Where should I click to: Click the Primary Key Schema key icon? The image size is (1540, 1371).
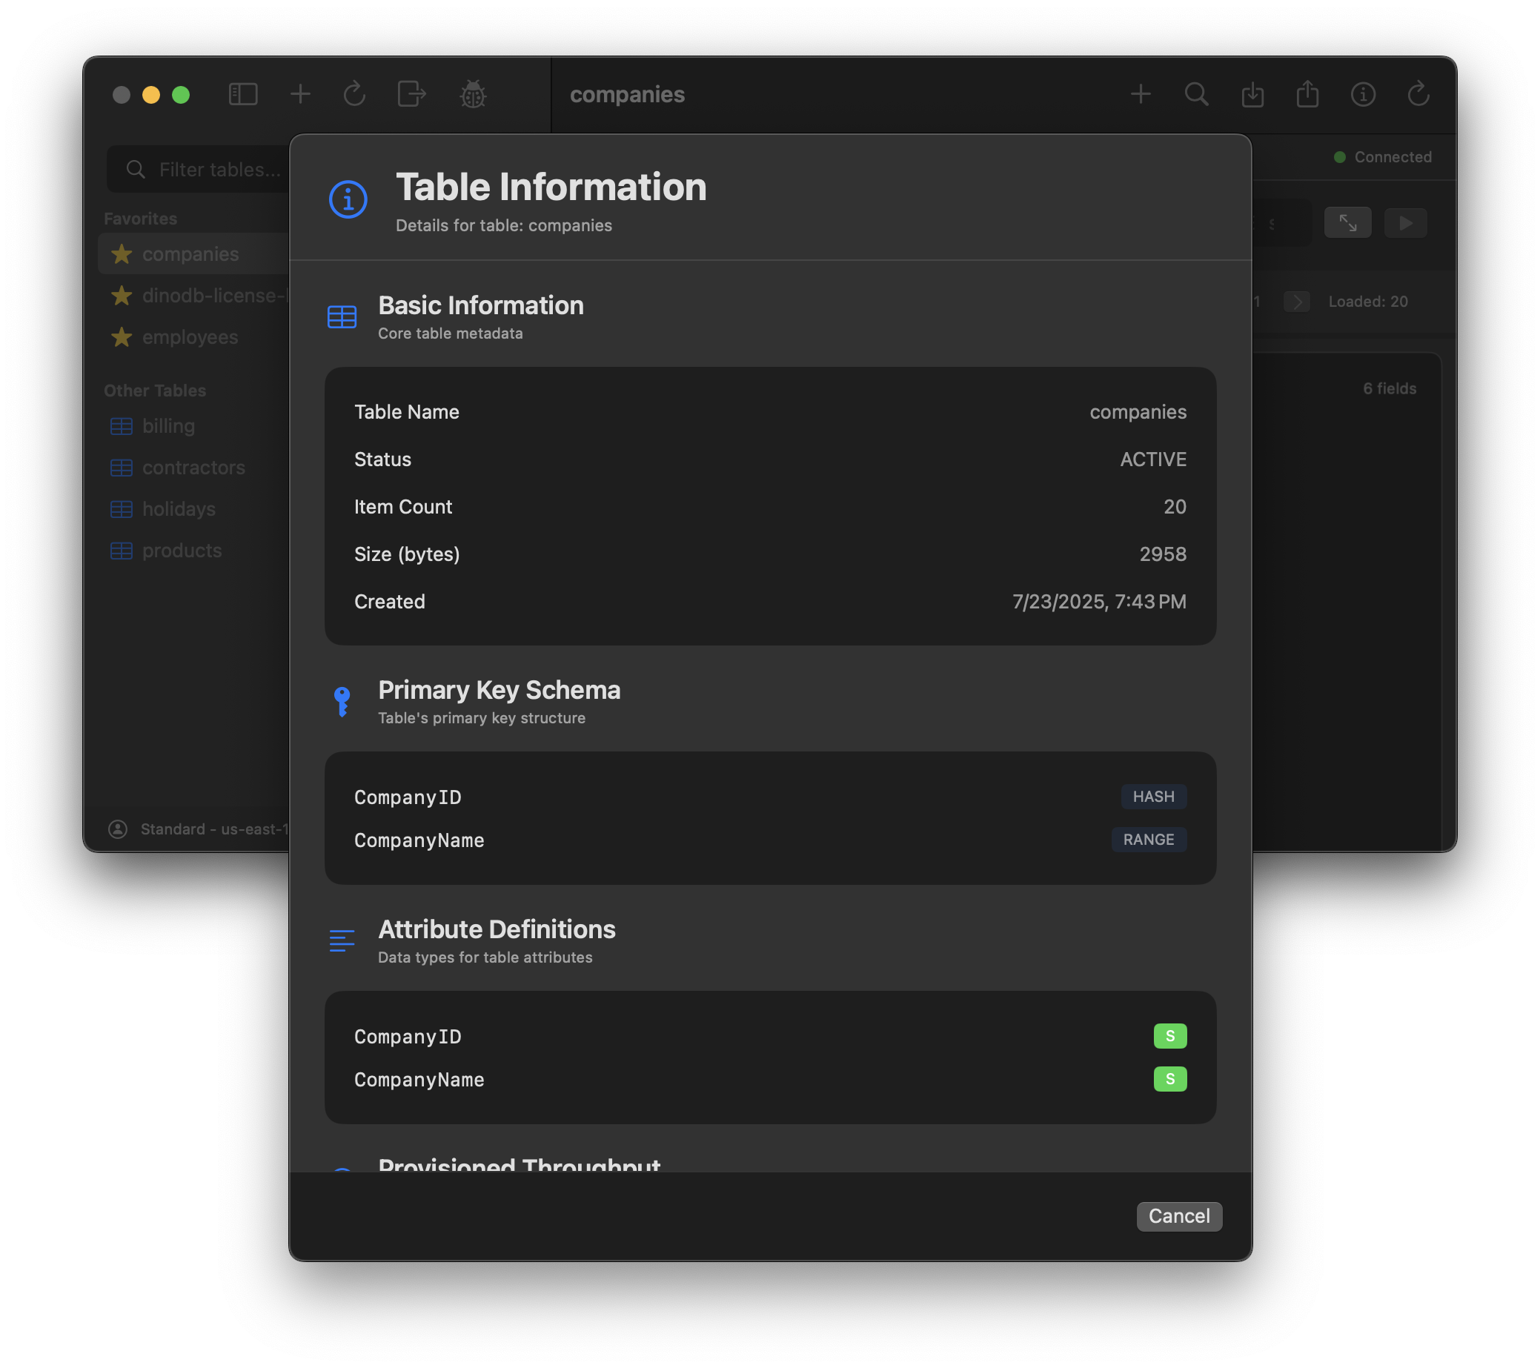[342, 701]
